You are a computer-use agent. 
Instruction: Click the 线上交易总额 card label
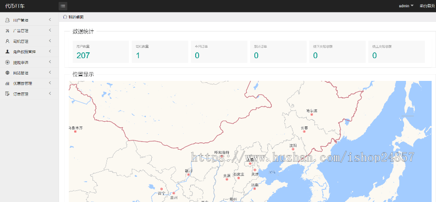click(382, 47)
